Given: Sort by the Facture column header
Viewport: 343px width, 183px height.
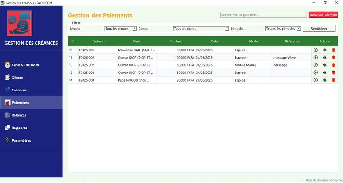Looking at the screenshot, I should tap(97, 41).
